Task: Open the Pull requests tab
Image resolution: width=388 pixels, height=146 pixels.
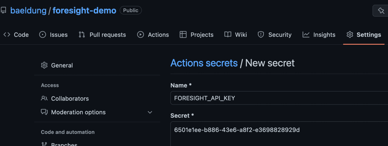Action: tap(108, 35)
